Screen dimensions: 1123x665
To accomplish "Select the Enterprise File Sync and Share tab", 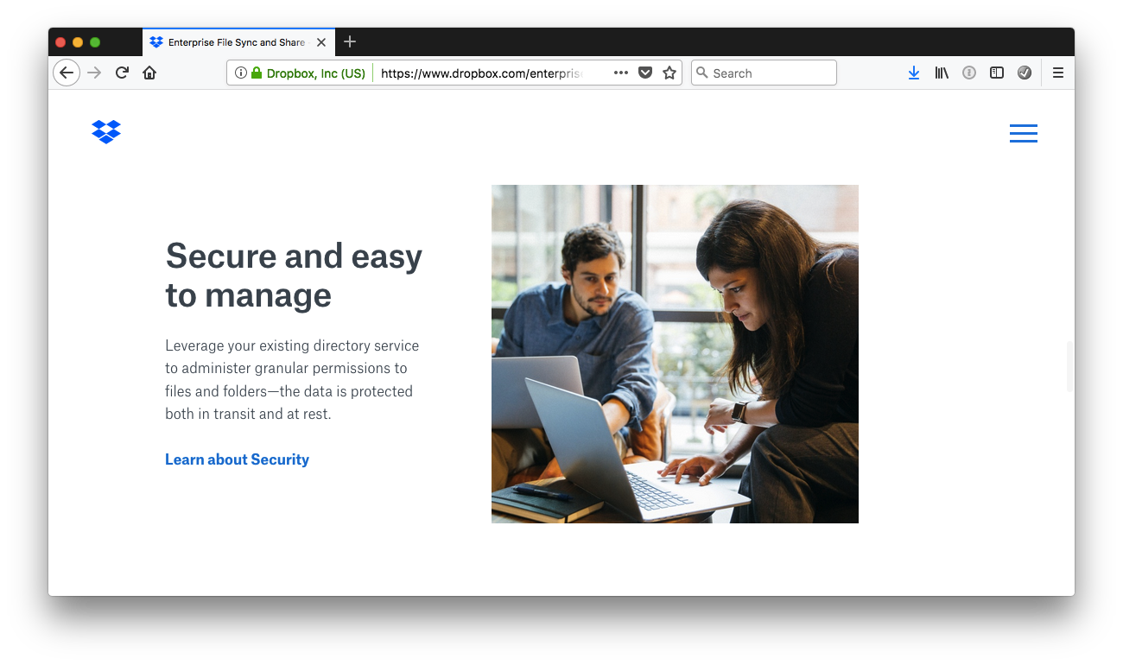I will 238,42.
